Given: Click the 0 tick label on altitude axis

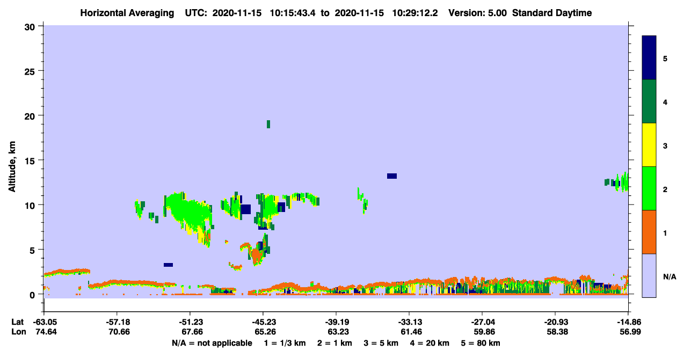Looking at the screenshot, I should (x=33, y=294).
